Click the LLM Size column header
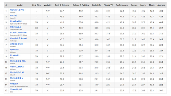This screenshot has height=96, width=171. (36, 5)
